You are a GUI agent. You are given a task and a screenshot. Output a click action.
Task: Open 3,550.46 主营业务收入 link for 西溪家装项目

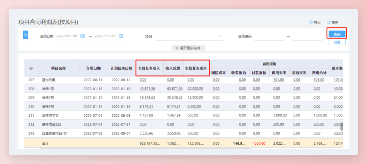pos(146,133)
